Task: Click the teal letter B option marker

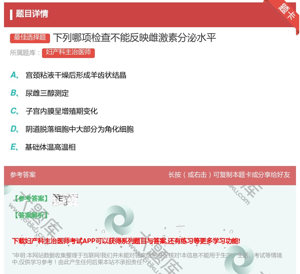Action: pos(14,93)
